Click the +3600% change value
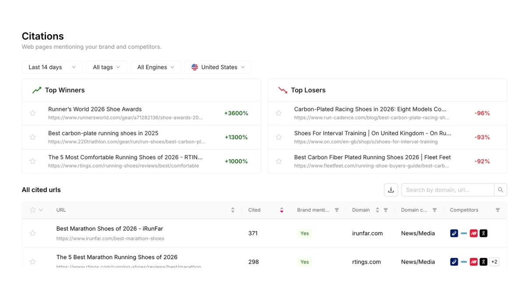Viewport: 526px width, 296px height. point(236,113)
